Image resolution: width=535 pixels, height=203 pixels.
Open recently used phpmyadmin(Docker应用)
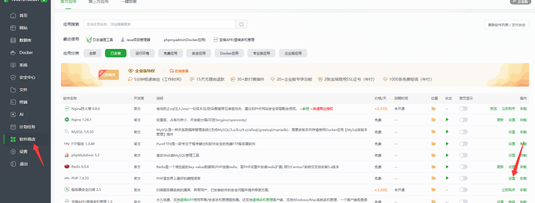[184, 40]
